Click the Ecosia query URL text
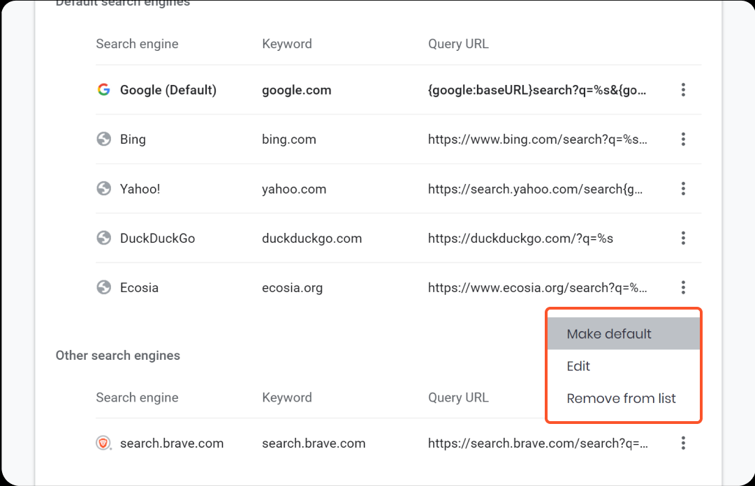The height and width of the screenshot is (486, 755). pos(538,289)
